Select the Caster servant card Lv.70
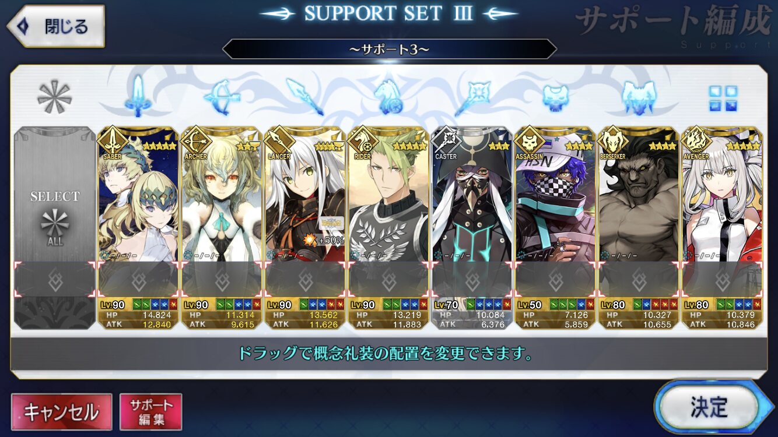 (x=472, y=194)
